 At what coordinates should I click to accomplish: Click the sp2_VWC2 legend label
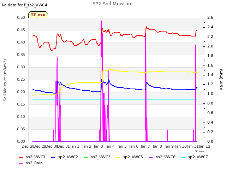coord(68,157)
